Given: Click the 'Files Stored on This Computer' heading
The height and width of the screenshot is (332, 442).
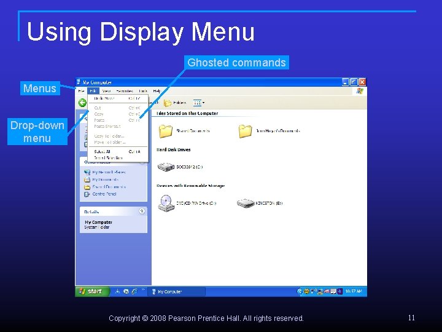Looking at the screenshot, I should [x=187, y=114].
